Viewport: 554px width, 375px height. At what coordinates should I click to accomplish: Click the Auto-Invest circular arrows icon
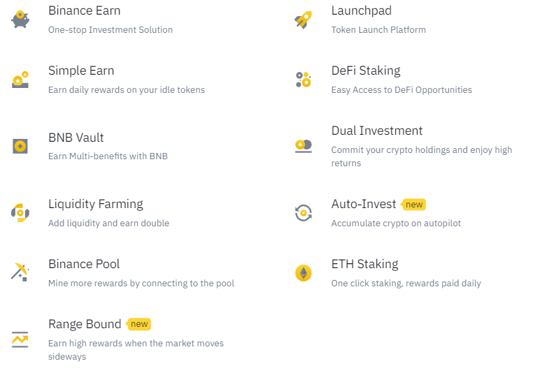coord(303,213)
